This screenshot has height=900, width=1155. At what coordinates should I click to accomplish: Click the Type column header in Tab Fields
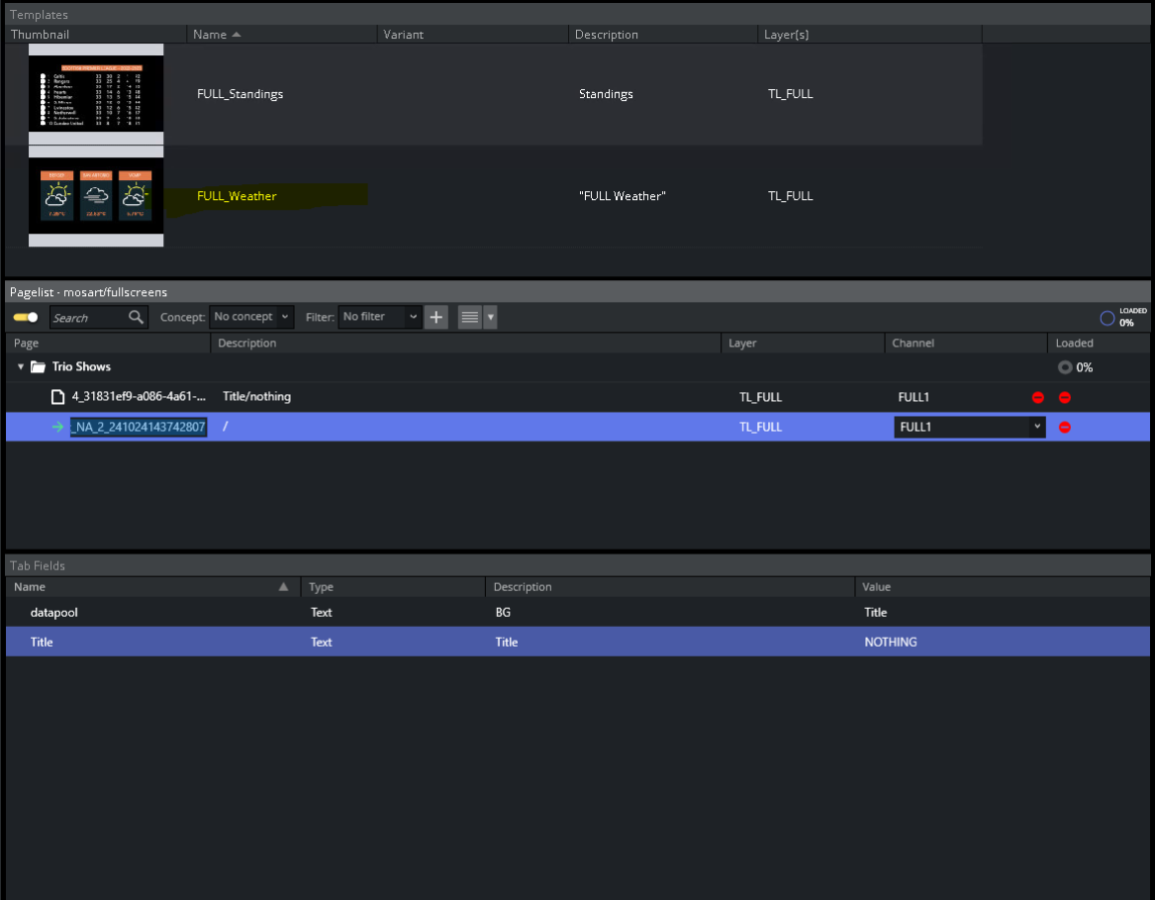tap(323, 587)
